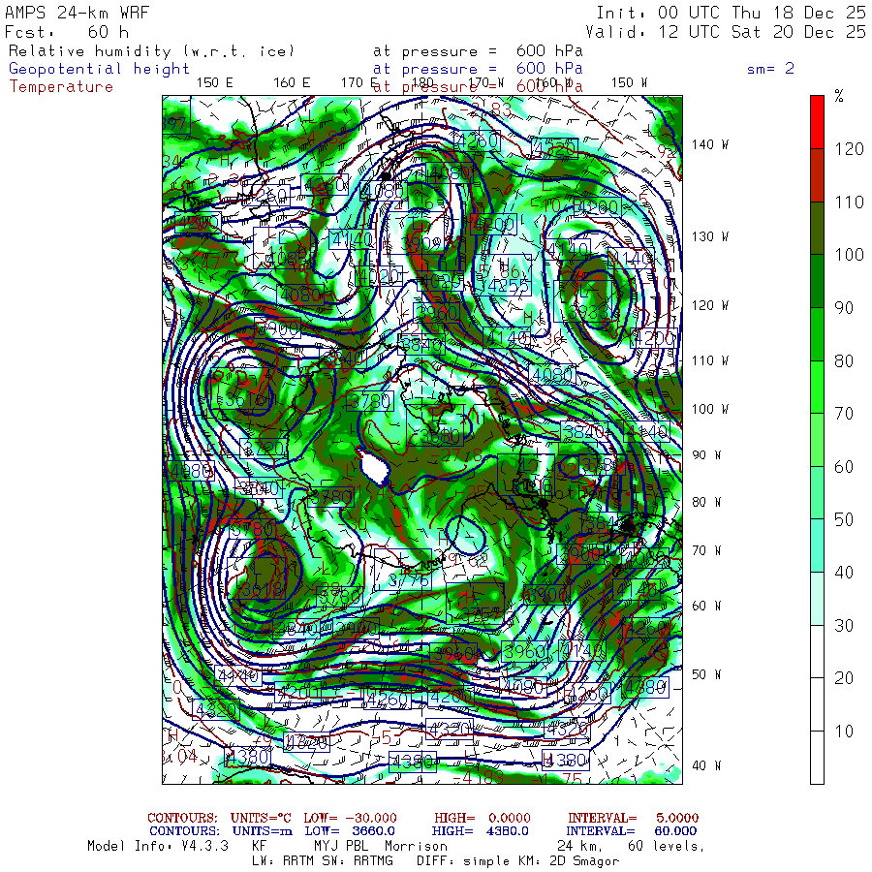Click the '150 E' longitude label
872x872 pixels.
tap(214, 82)
